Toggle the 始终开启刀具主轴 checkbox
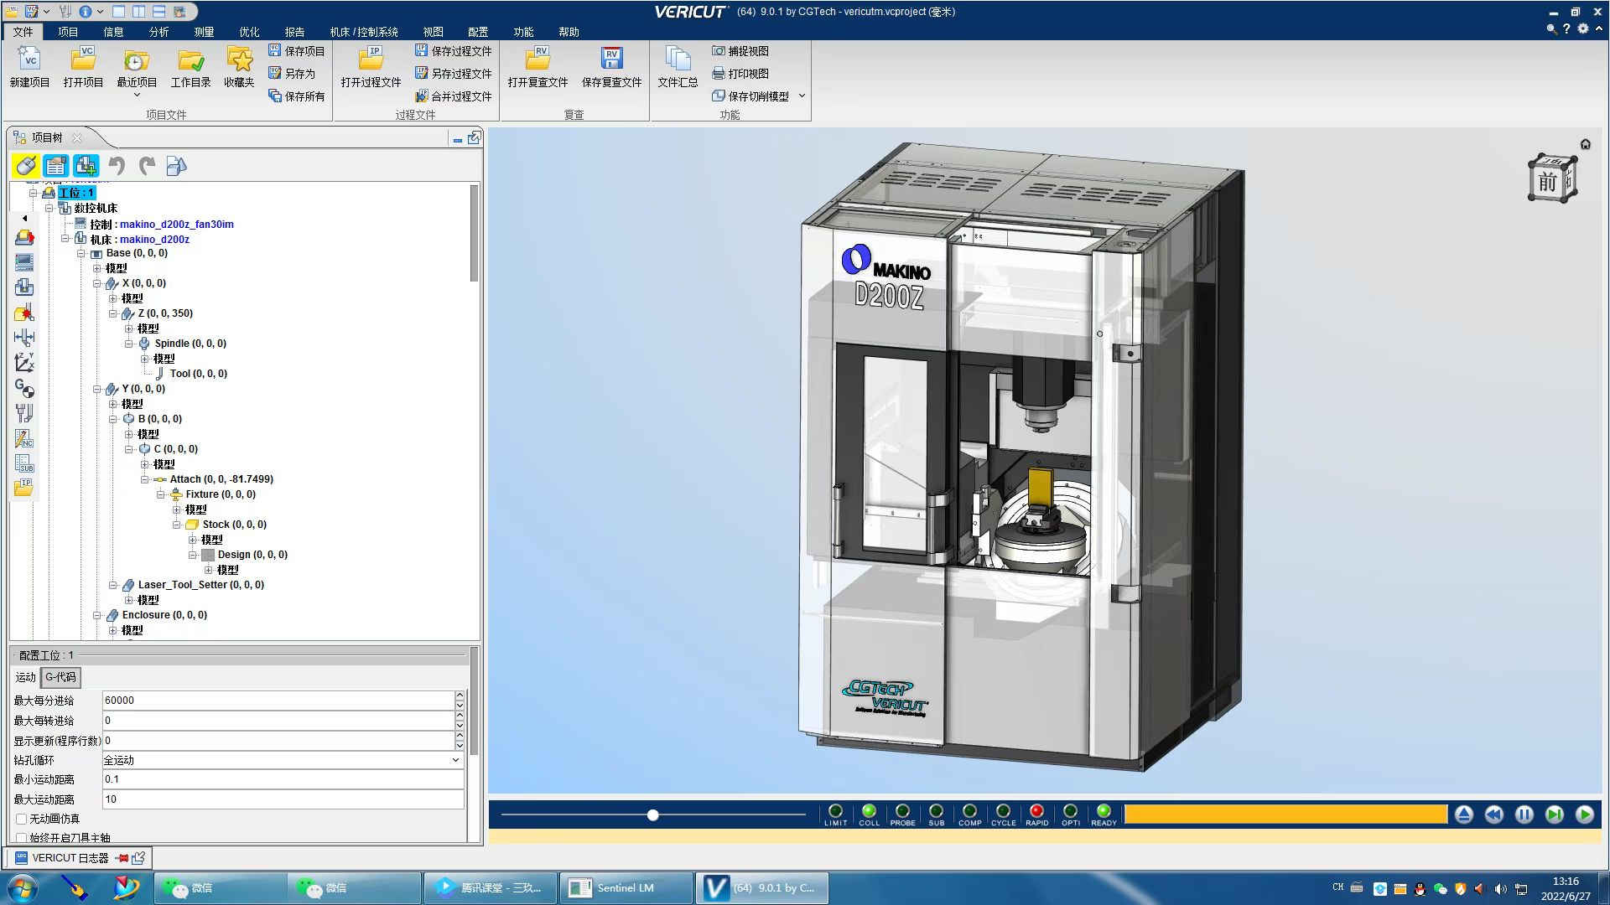1610x905 pixels. (x=22, y=837)
